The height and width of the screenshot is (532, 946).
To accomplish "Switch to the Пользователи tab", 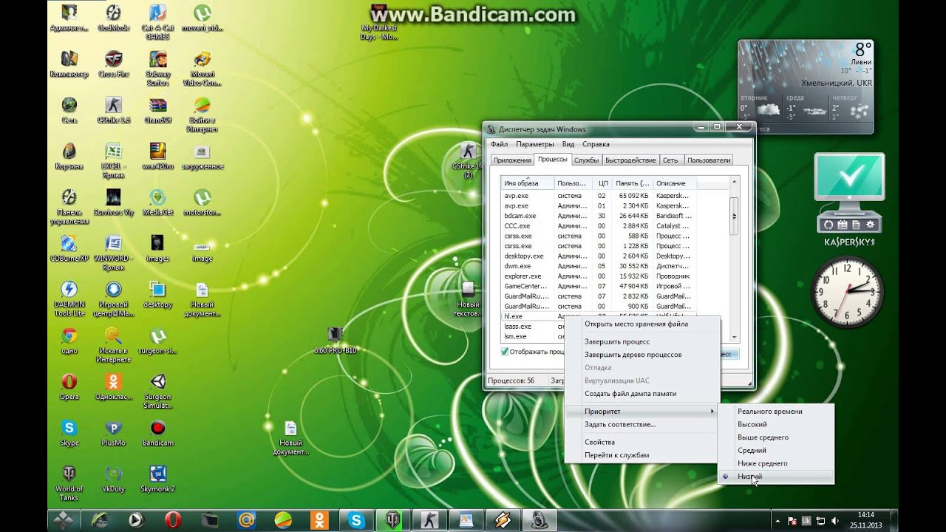I will [709, 160].
